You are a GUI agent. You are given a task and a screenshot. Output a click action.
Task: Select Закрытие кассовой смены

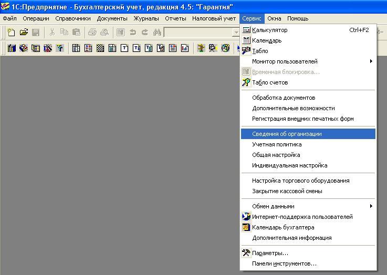[x=308, y=191]
